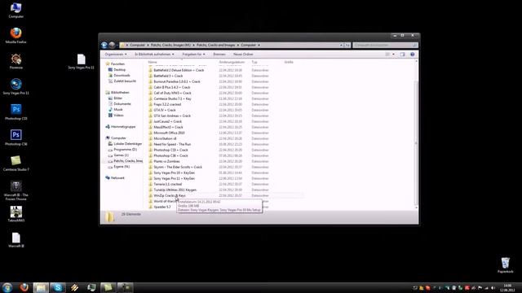Open Lokaler Datenträger in the sidebar
The image size is (522, 293).
point(125,144)
